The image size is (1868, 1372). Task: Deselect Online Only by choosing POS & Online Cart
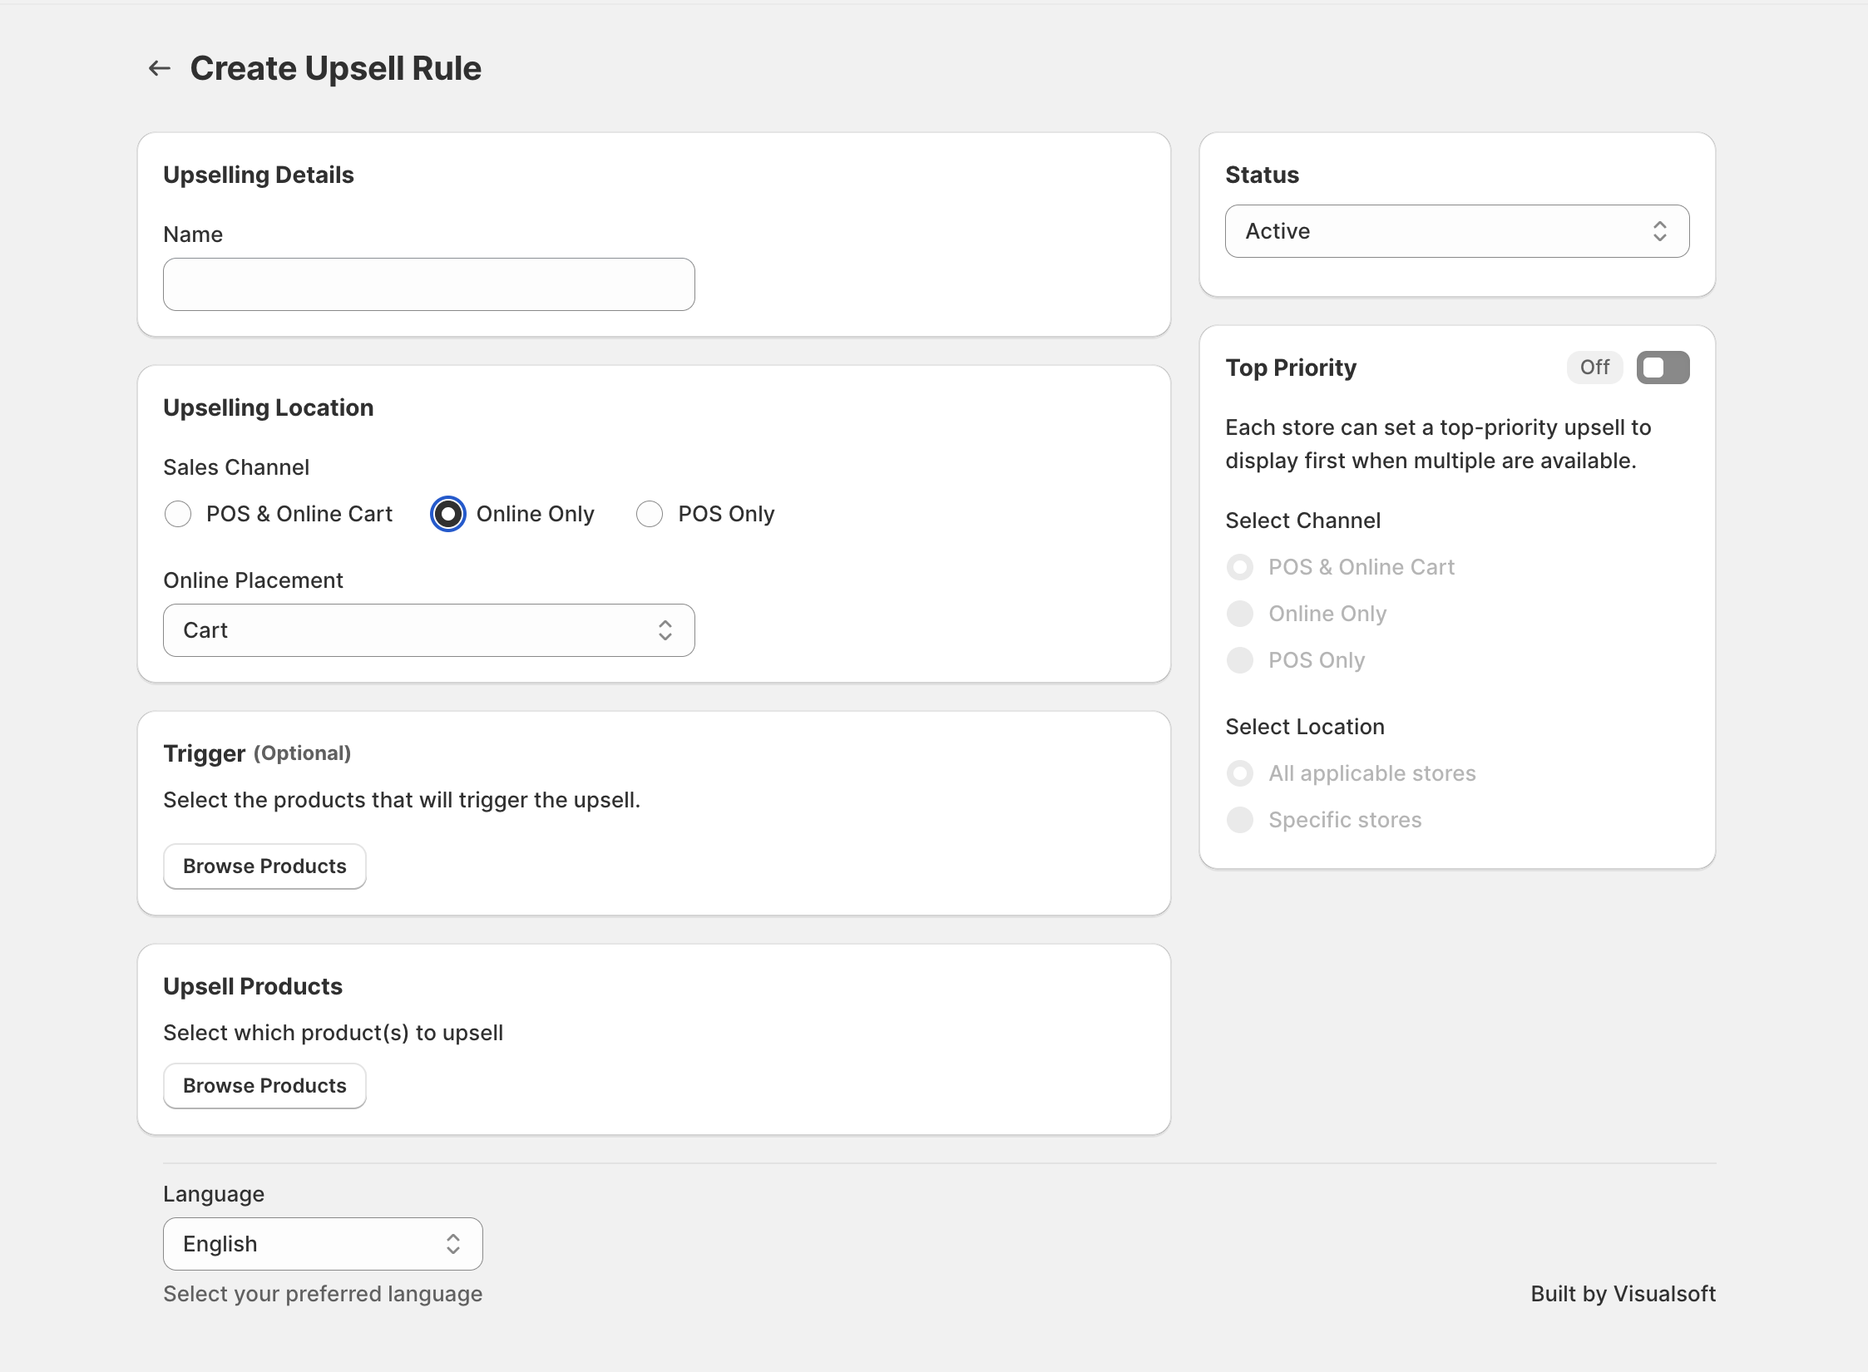[x=178, y=514]
